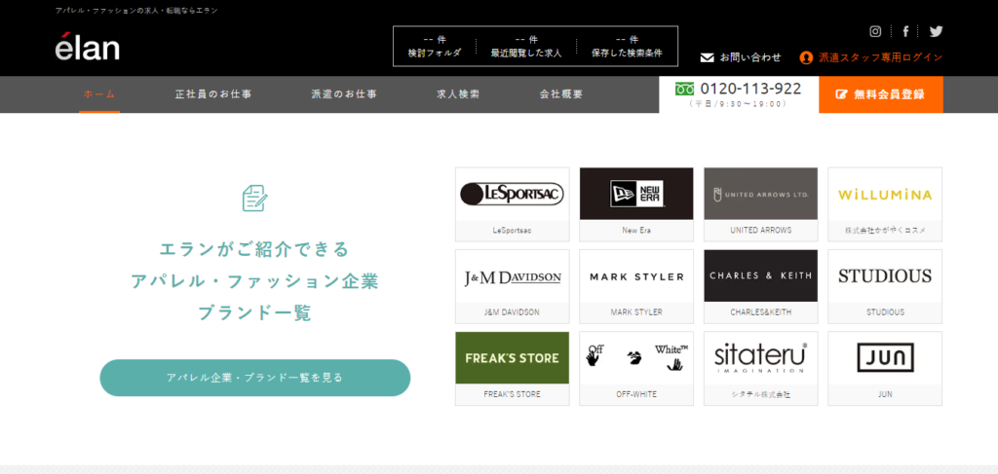The width and height of the screenshot is (998, 474).
Task: Open the 検討フォルダ counter link
Action: coord(435,47)
